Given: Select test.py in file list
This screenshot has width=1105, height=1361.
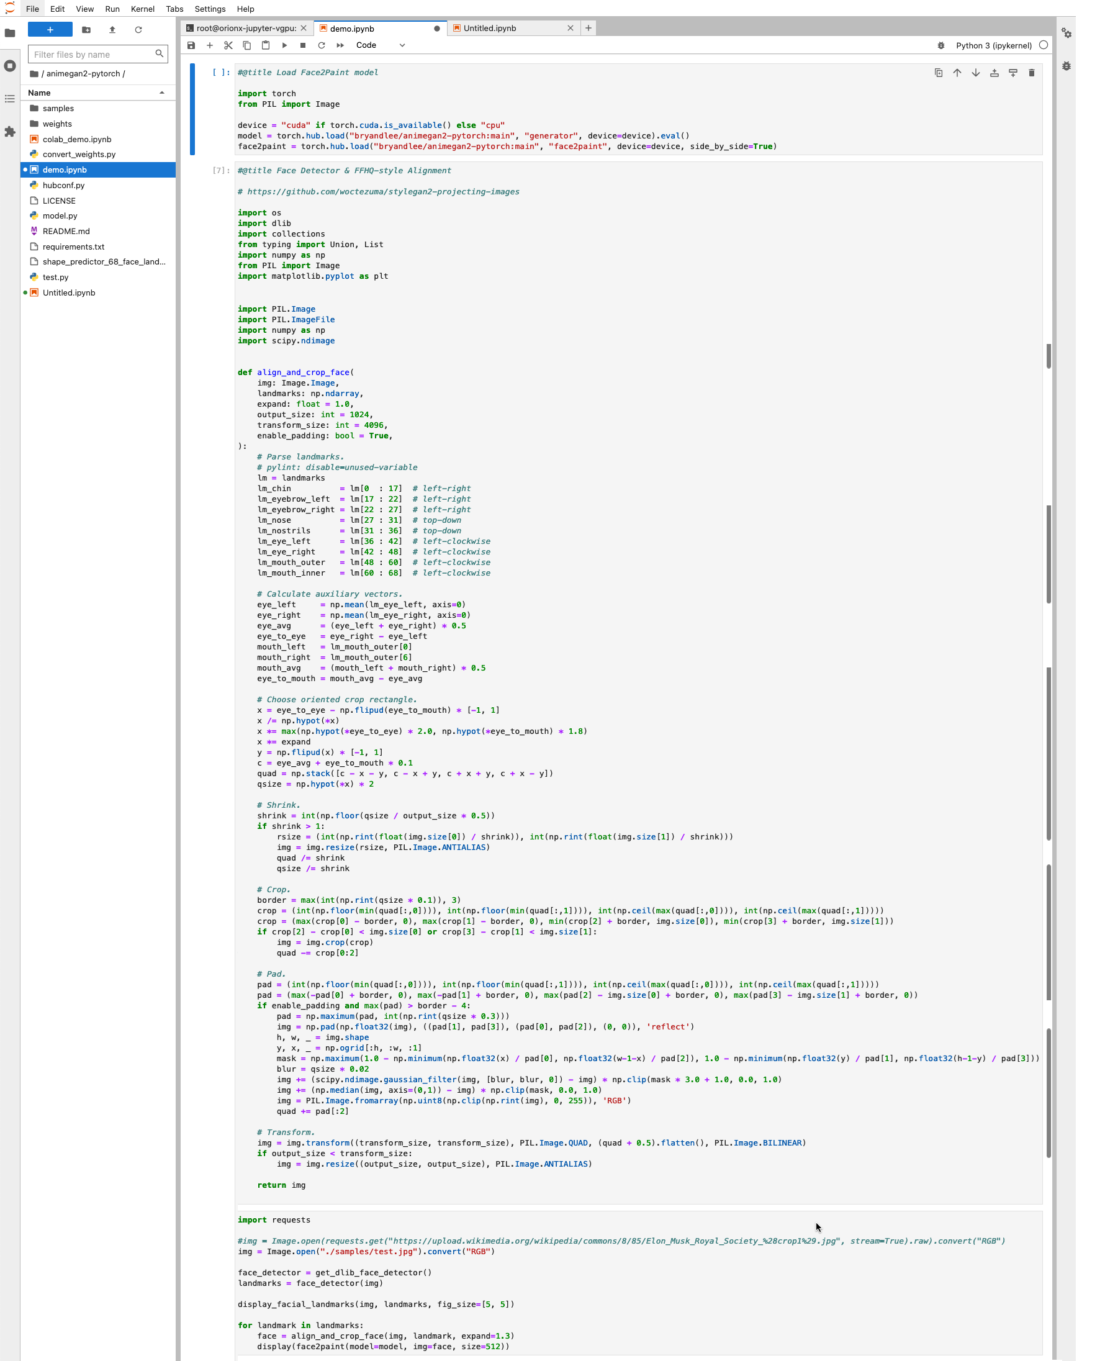Looking at the screenshot, I should tap(99, 277).
